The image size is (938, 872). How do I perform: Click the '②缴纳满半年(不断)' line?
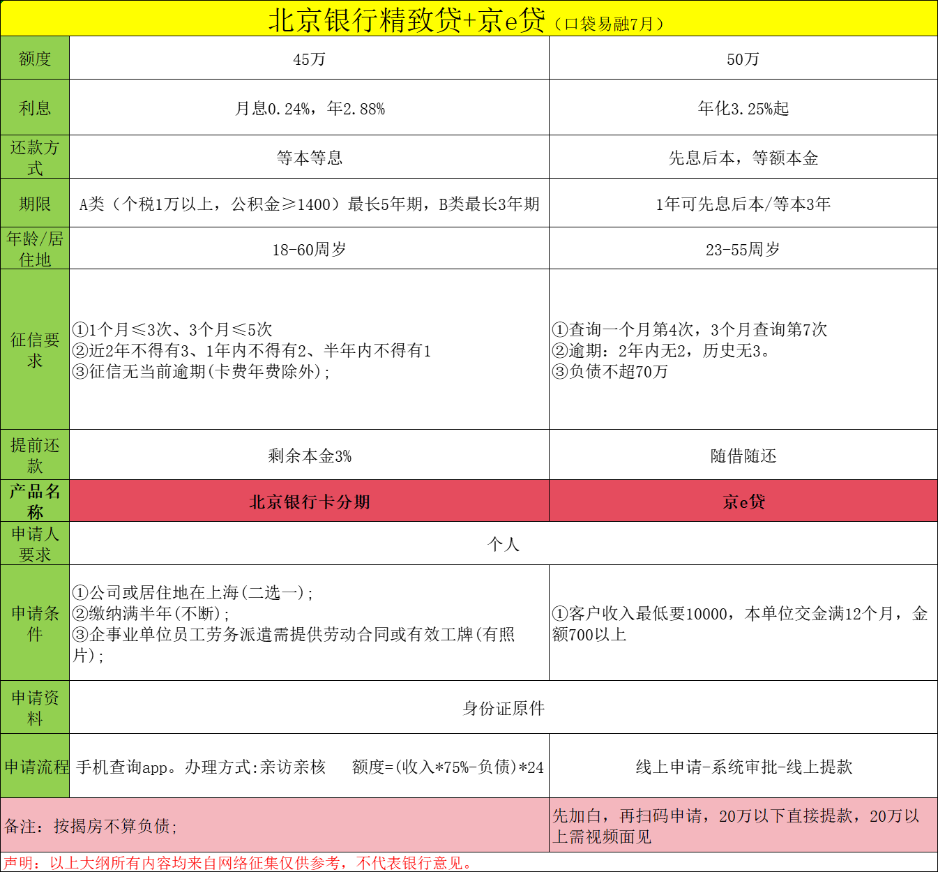pyautogui.click(x=151, y=613)
